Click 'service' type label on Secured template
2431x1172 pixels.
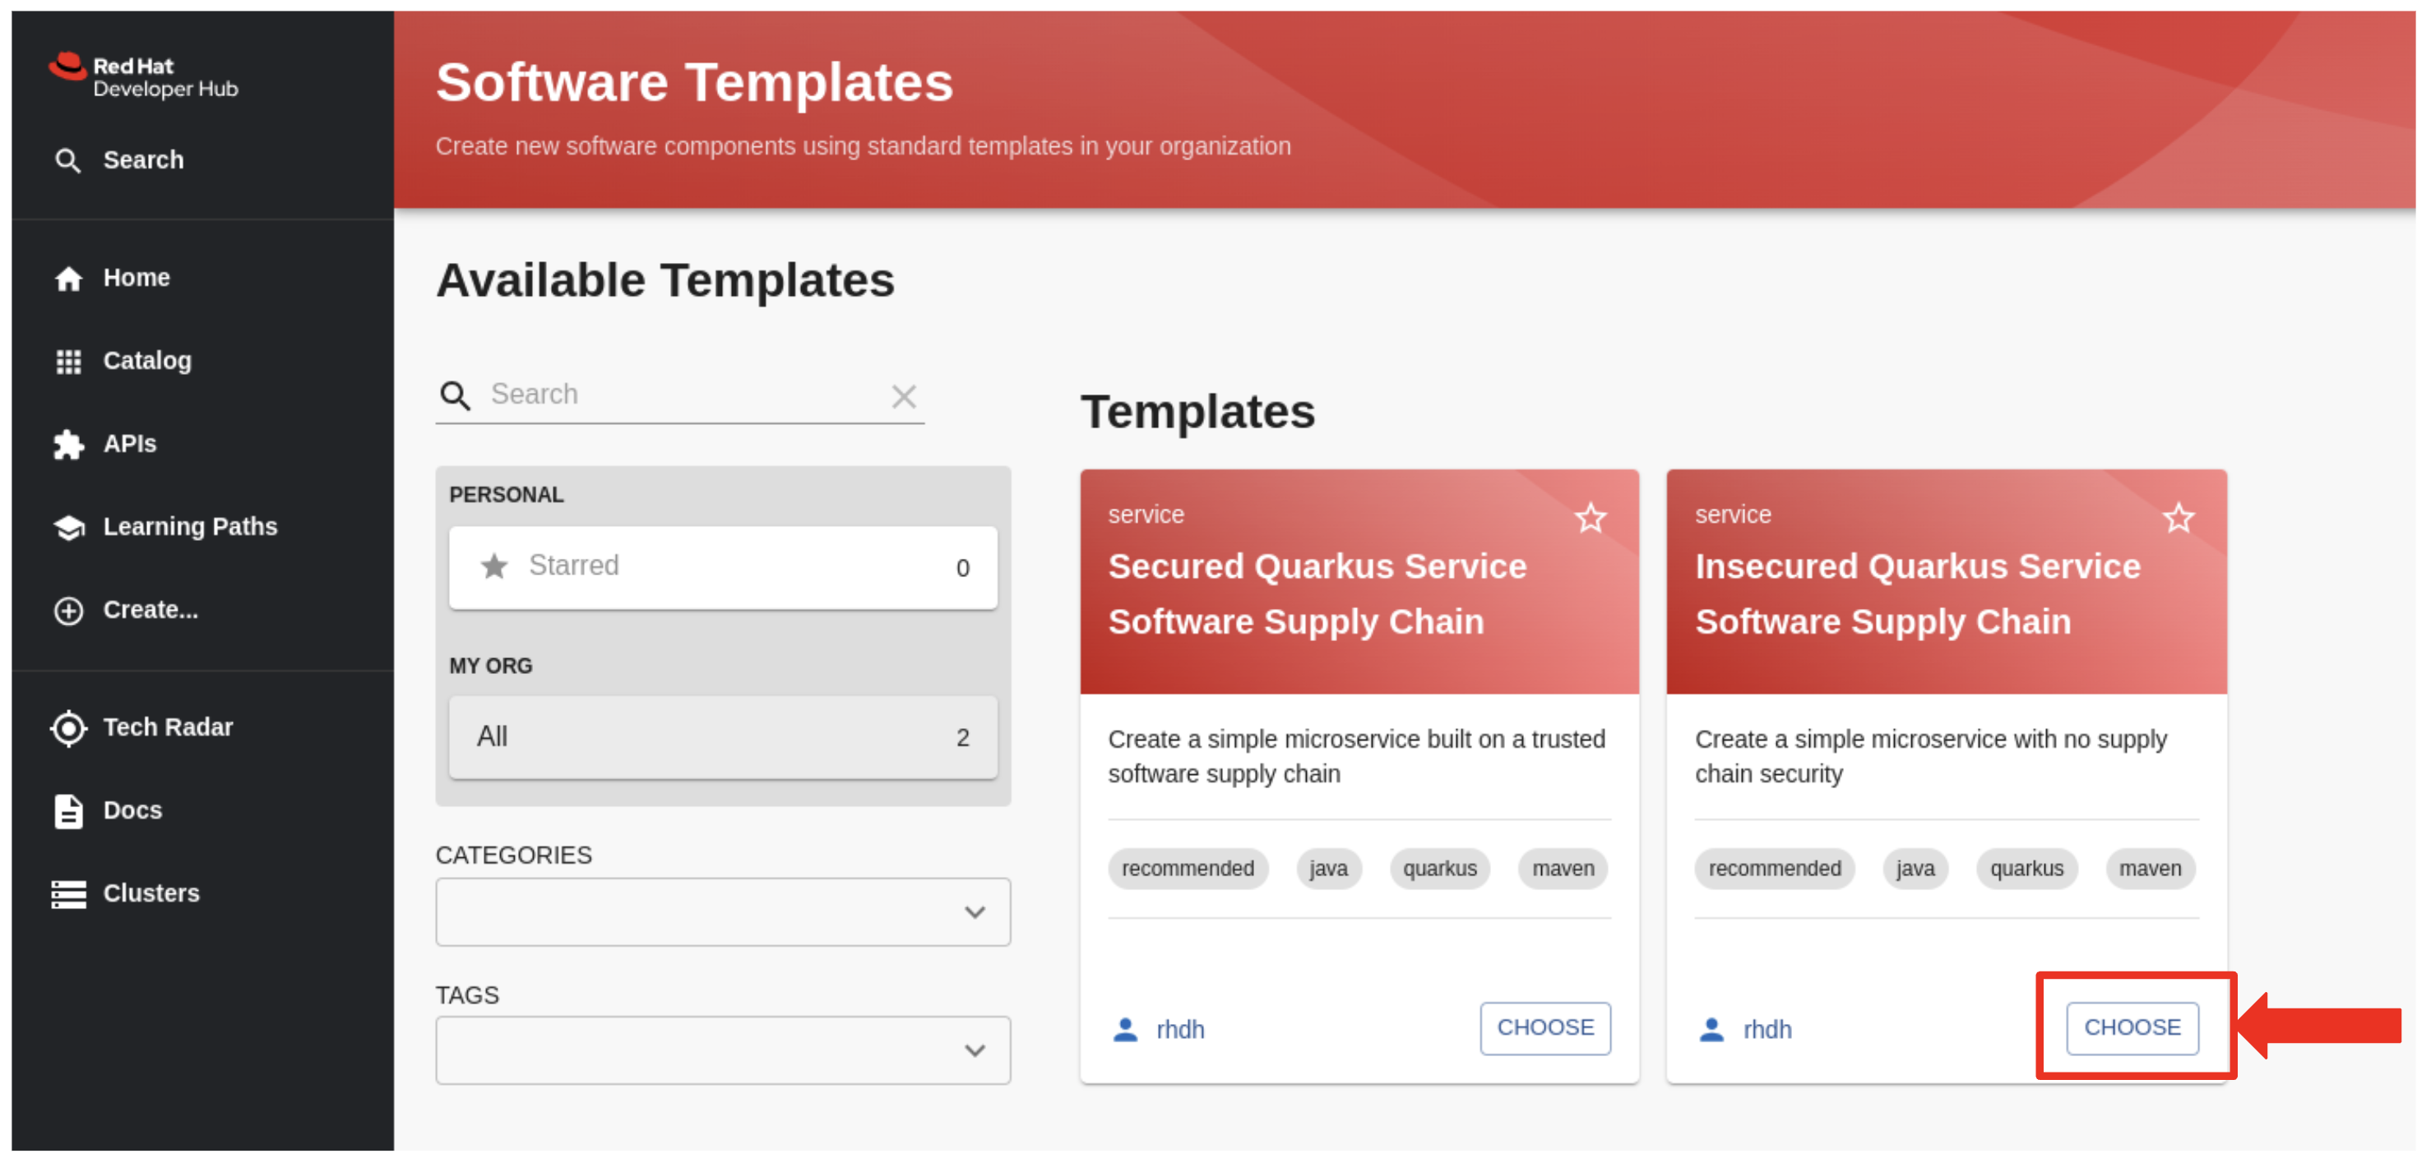[1146, 514]
